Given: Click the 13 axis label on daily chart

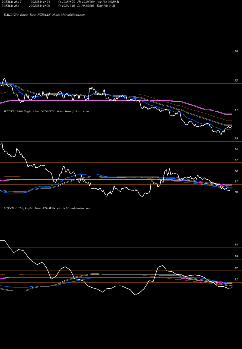Looking at the screenshot, I should pyautogui.click(x=236, y=51).
